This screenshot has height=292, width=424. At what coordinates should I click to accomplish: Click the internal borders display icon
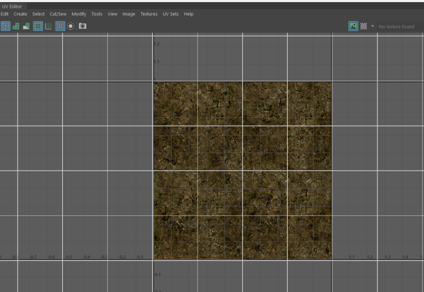pos(48,26)
